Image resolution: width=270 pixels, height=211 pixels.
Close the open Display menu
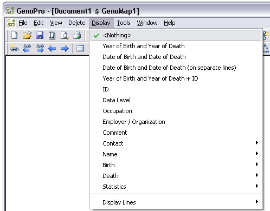point(101,23)
